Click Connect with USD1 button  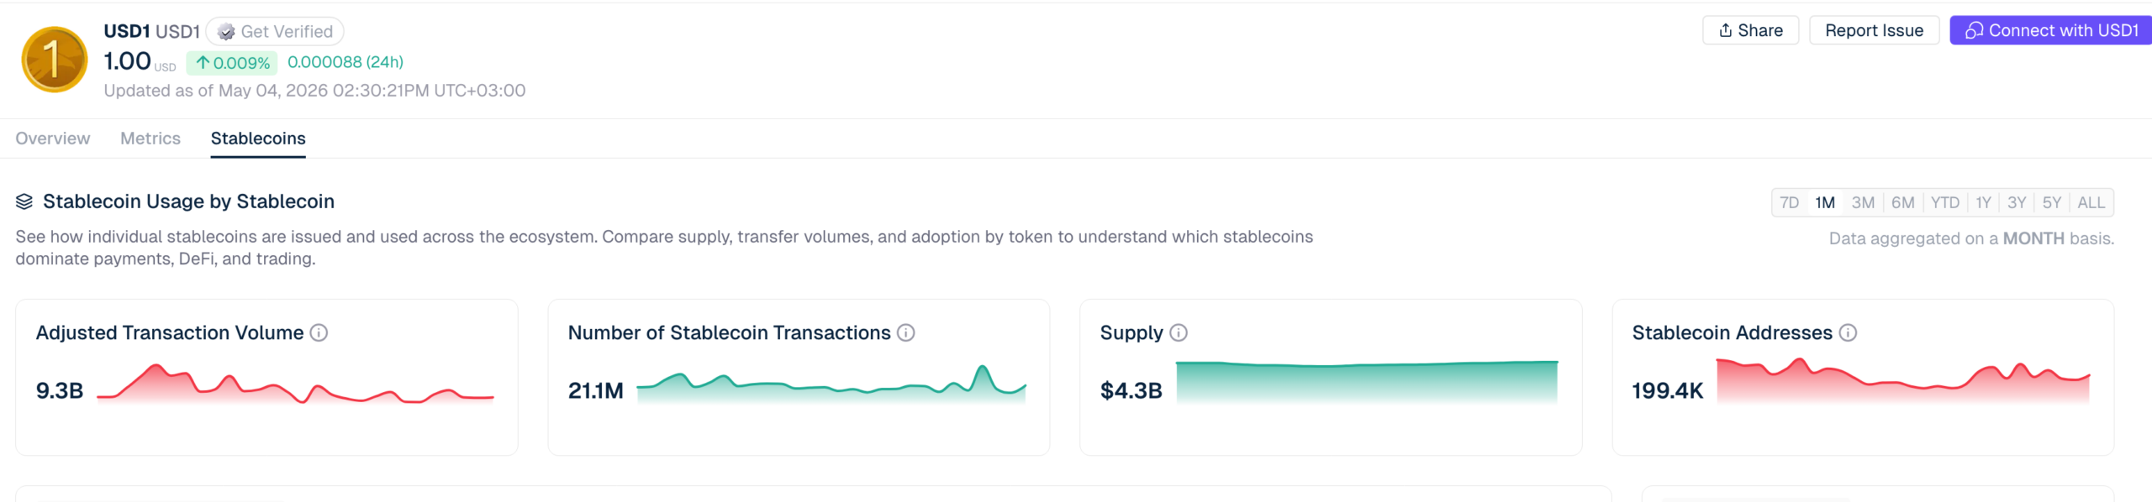coord(2051,30)
